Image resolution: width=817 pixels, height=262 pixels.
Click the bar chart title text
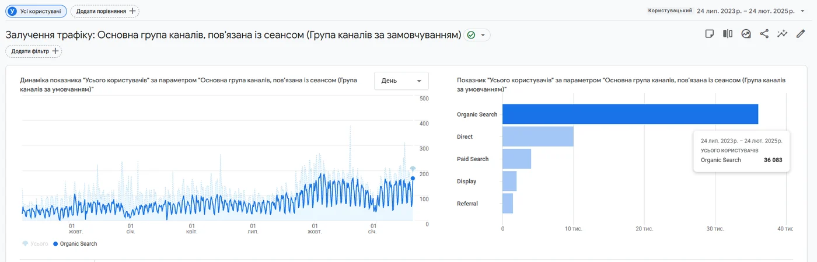point(621,85)
